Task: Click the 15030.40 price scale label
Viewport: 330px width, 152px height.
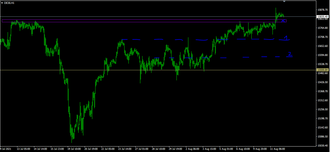Action: click(322, 146)
